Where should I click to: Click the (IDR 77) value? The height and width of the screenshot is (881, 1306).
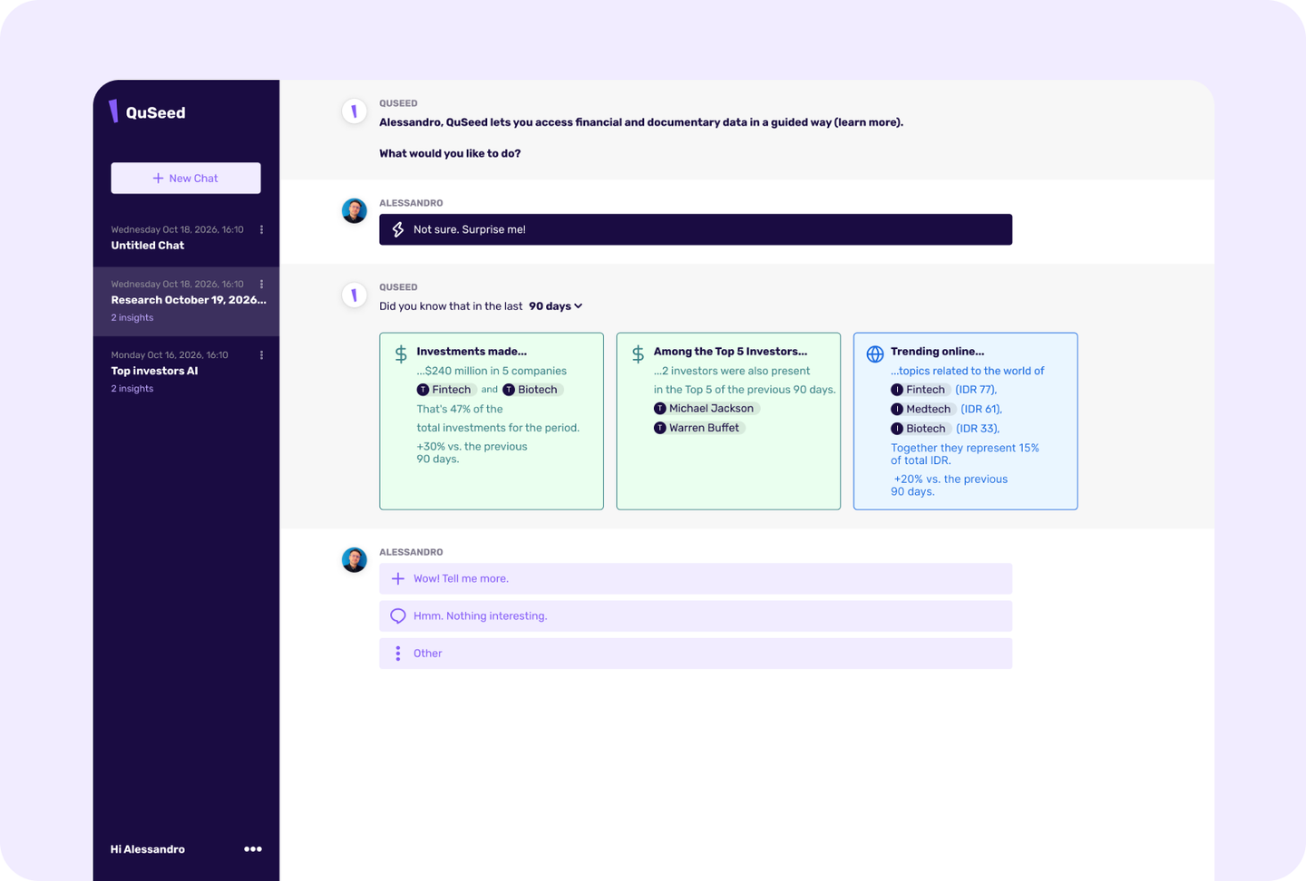976,390
